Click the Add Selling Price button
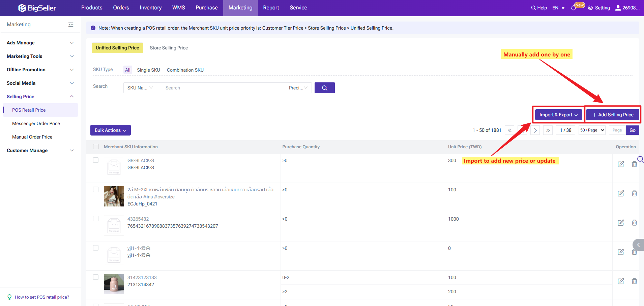Screen dimensions: 644x306 tap(613, 115)
